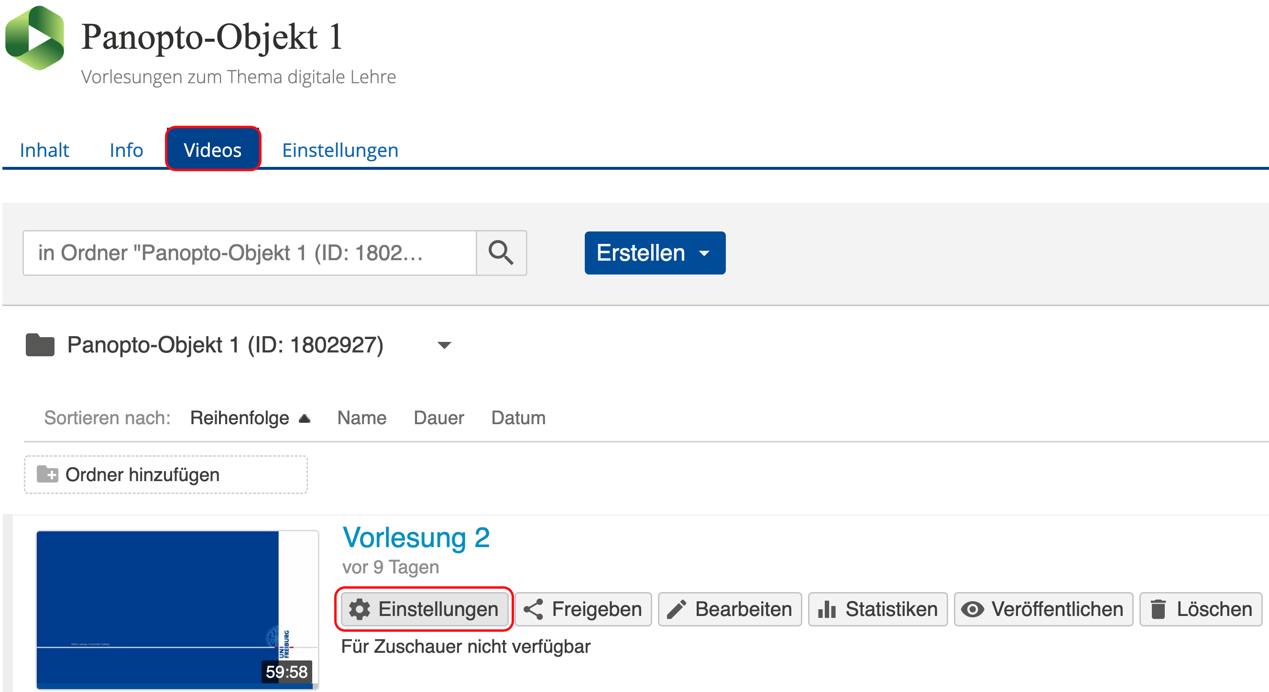The height and width of the screenshot is (692, 1269).
Task: Click the Panopto-Objekt 1 (ID: 1802927) folder name
Action: (x=225, y=345)
